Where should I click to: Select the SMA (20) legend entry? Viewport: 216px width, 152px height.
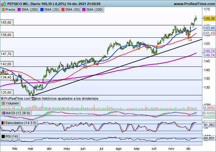[50, 9]
